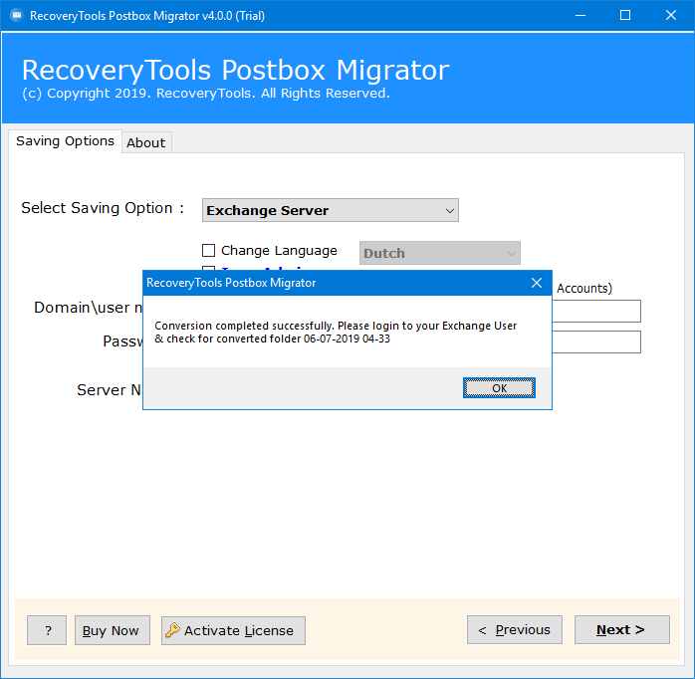Image resolution: width=695 pixels, height=679 pixels.
Task: Click the 'Select Saving Option :' label
Action: [103, 208]
